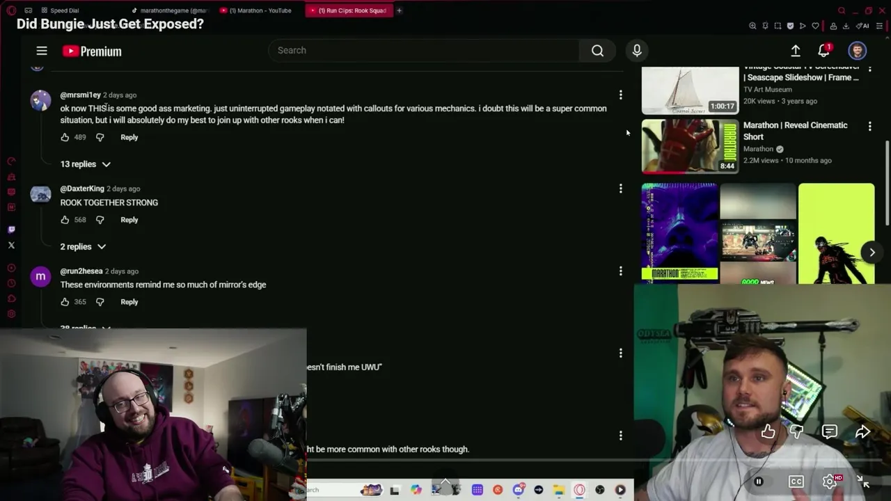
Task: Start voice search with the microphone
Action: (636, 50)
